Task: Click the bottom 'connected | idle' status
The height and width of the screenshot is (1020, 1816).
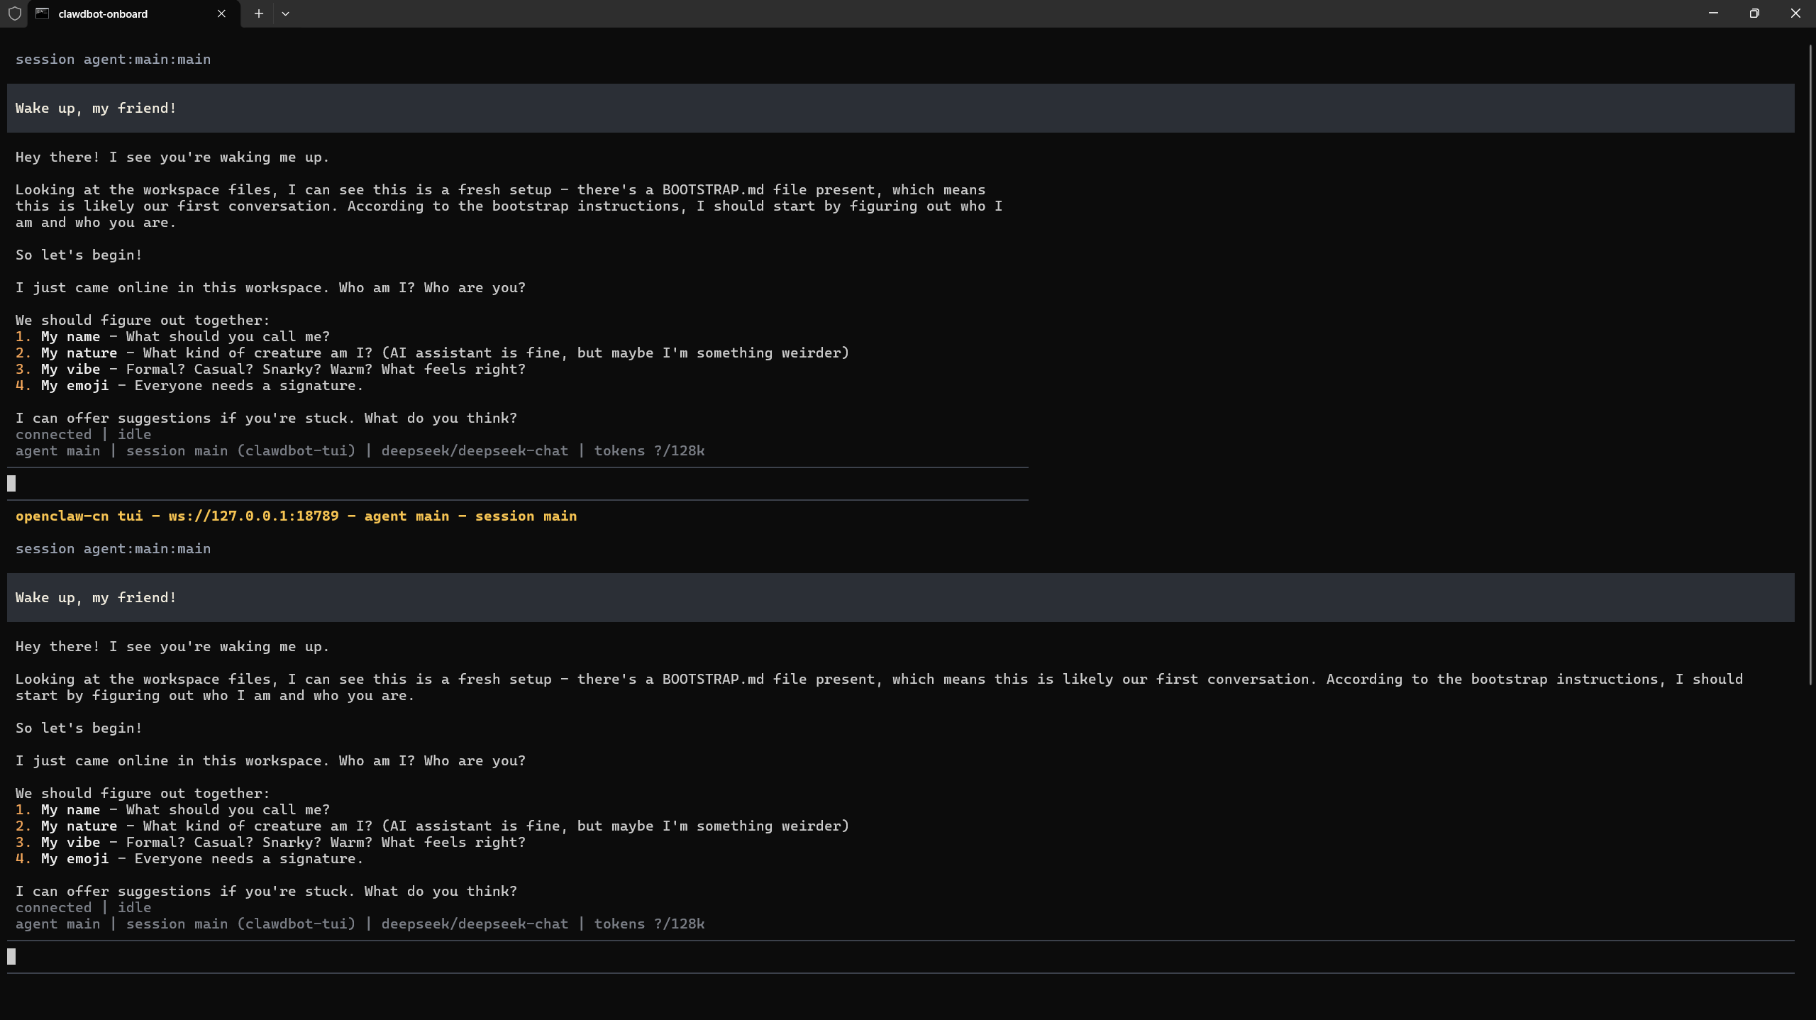Action: point(83,908)
